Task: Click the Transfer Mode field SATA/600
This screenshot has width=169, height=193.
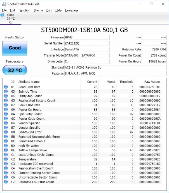Action: pyautogui.click(x=87, y=55)
